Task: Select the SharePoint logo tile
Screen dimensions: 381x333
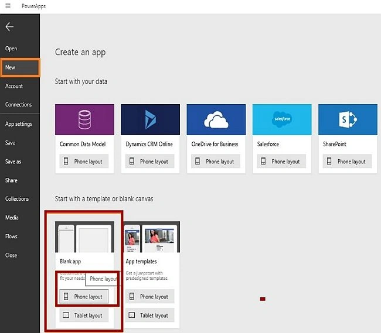Action: click(348, 119)
